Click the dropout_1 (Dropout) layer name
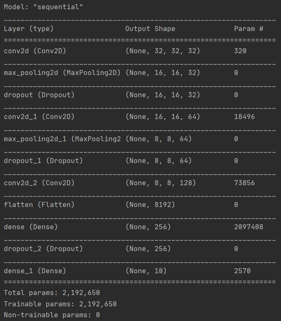The image size is (281, 321). pyautogui.click(x=43, y=161)
